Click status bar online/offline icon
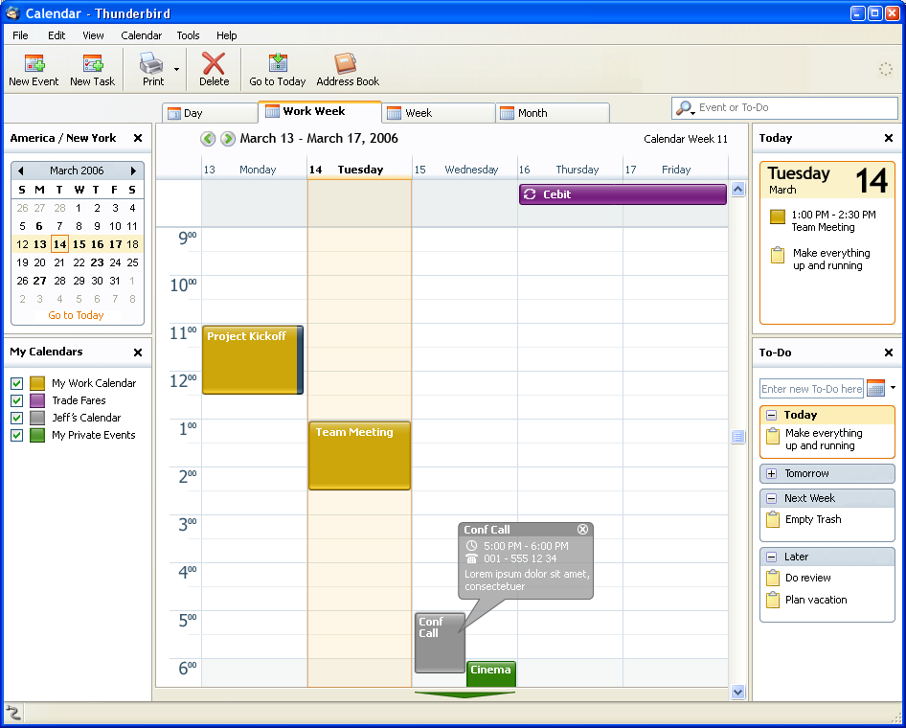This screenshot has height=728, width=906. 12,712
